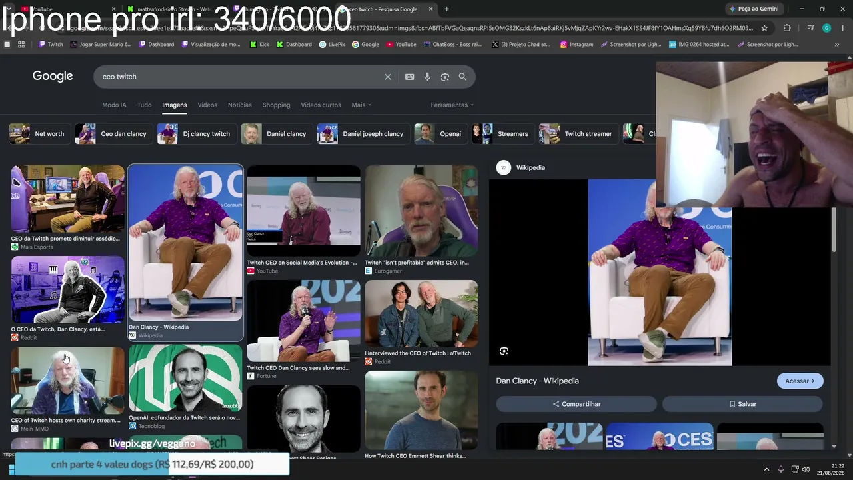The height and width of the screenshot is (480, 853).
Task: Expand the Mais search filter dropdown
Action: coord(361,105)
